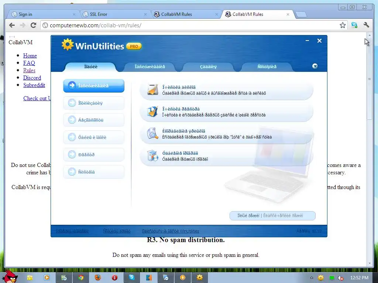Viewport: 378px width, 283px height.
Task: Open the registry cleaner cube-and-brush icon
Action: 152,111
